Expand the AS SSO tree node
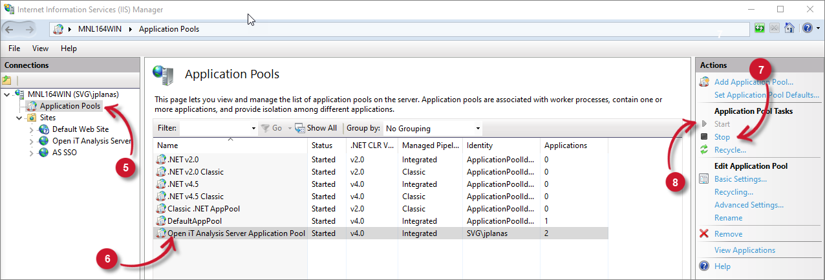The width and height of the screenshot is (825, 280). click(x=32, y=153)
